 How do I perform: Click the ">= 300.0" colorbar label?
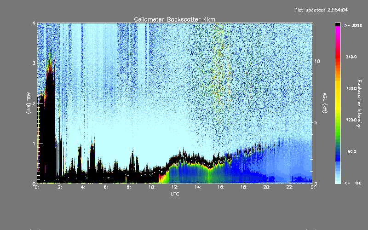[353, 25]
